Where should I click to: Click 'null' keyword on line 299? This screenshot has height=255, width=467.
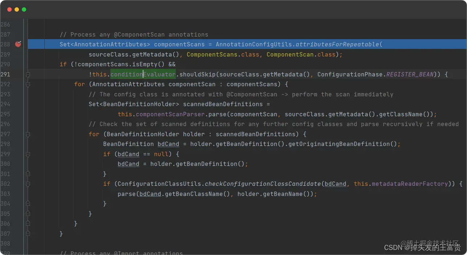point(161,154)
